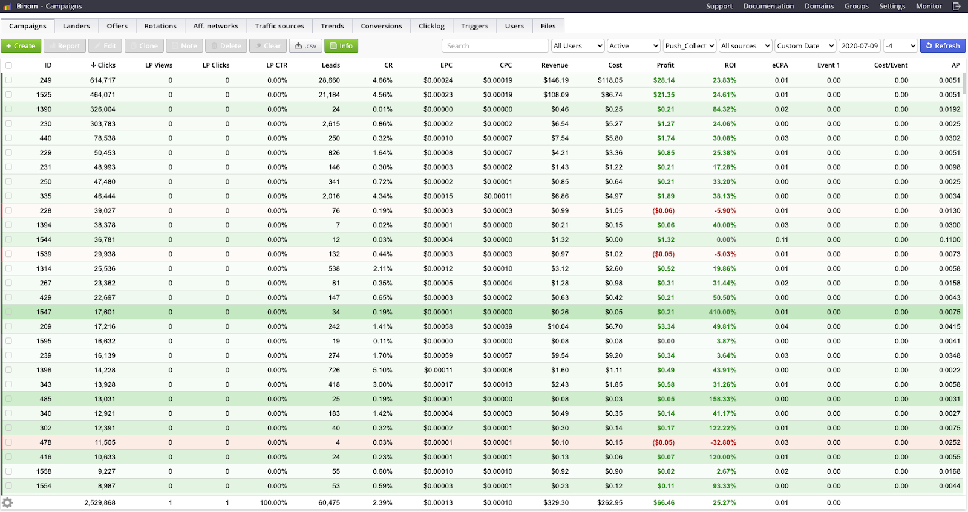Open the Custom Date range dropdown
This screenshot has height=512, width=968.
tap(805, 46)
